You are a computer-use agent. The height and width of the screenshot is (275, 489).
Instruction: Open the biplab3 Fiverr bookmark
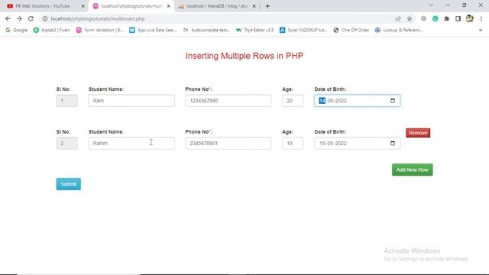coord(52,30)
